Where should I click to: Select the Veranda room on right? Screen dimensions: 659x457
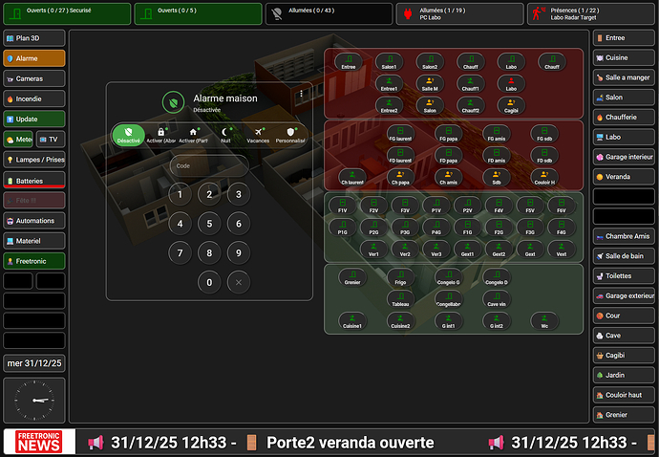point(624,177)
